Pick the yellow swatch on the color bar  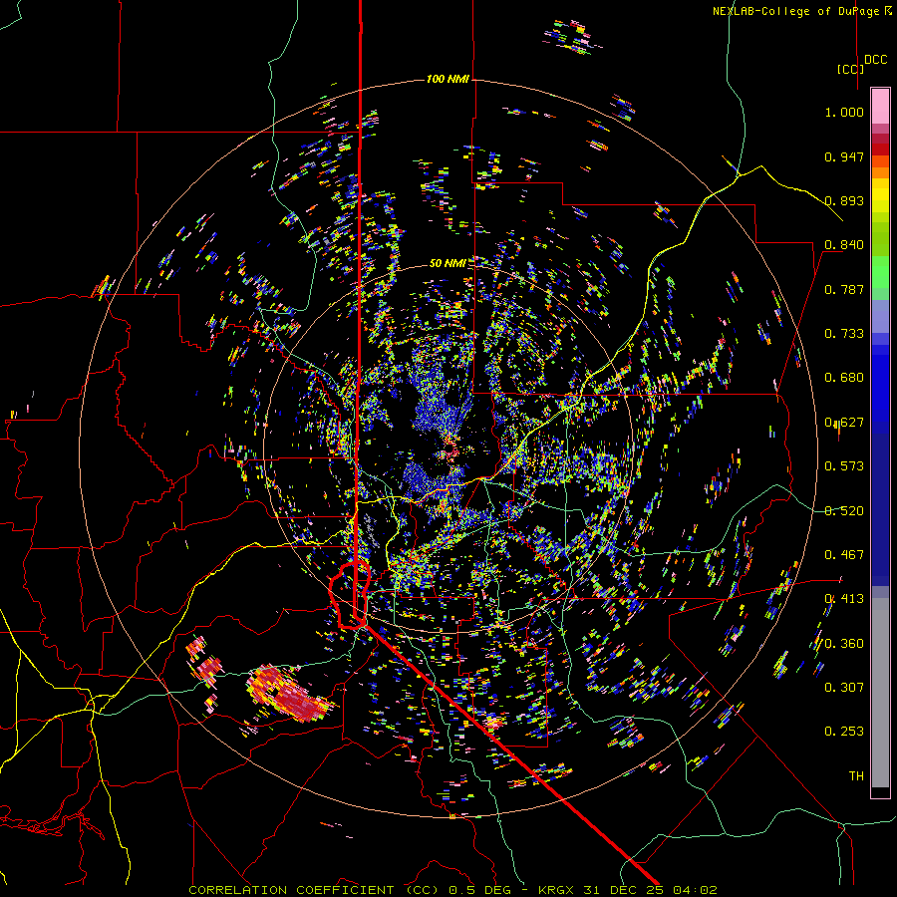(880, 195)
